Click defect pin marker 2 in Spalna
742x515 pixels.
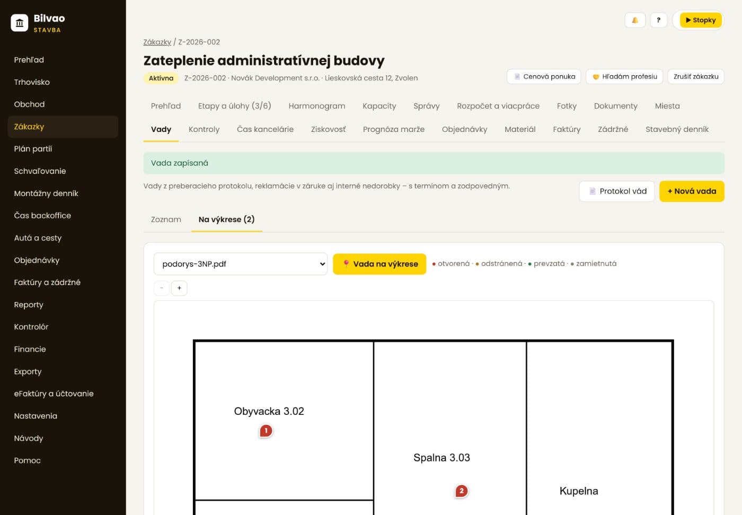(462, 491)
